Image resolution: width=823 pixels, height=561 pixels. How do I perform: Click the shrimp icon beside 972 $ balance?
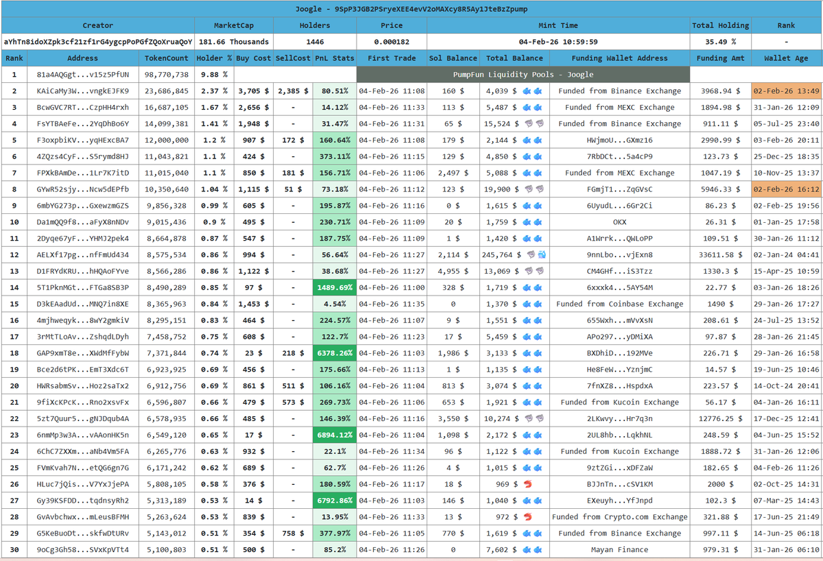tap(527, 517)
